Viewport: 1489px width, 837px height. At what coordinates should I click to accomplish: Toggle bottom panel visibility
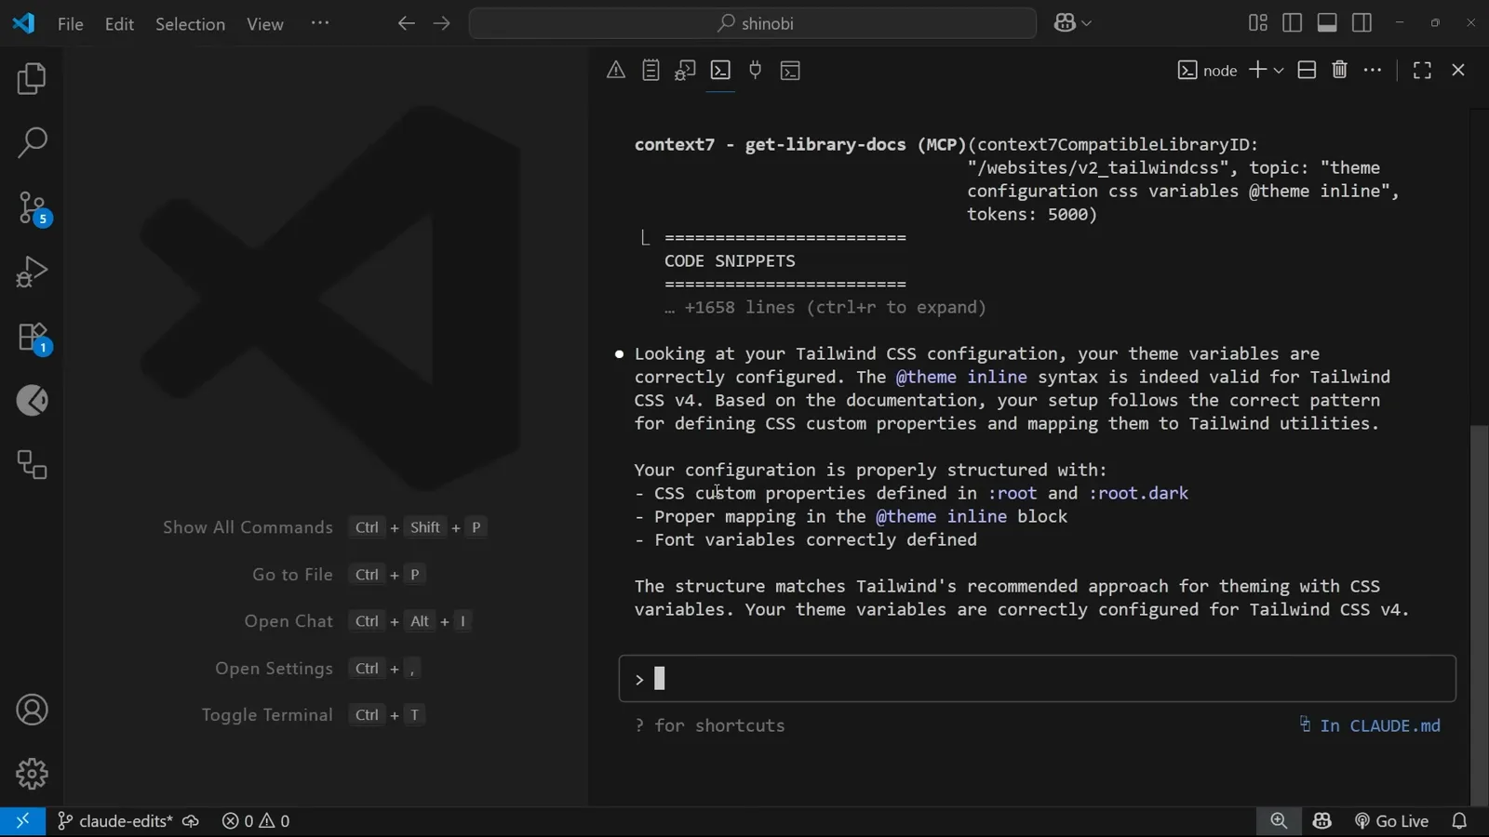[1327, 23]
